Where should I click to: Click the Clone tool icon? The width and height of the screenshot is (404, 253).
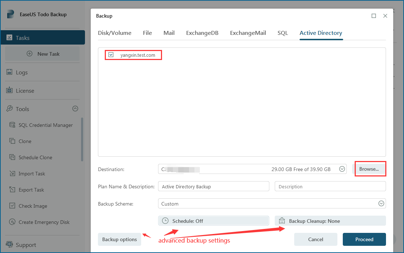pyautogui.click(x=12, y=141)
